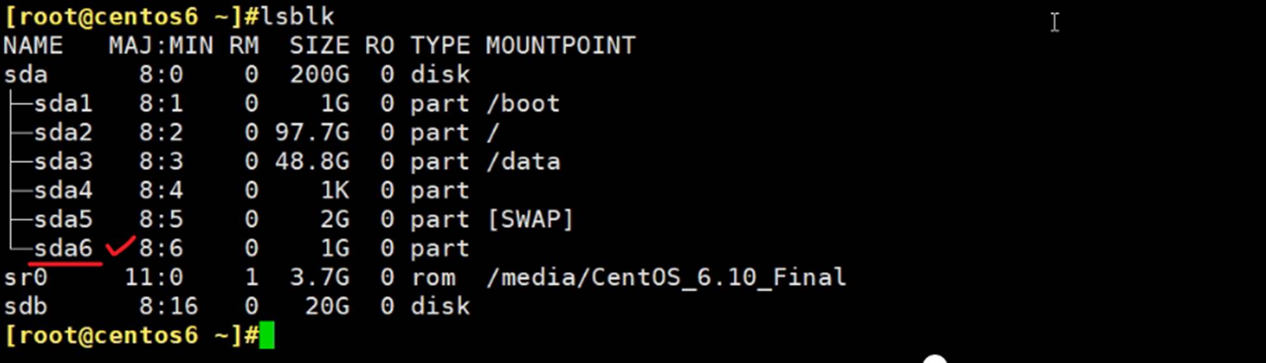
Task: Click the /boot mountpoint text
Action: coord(523,104)
